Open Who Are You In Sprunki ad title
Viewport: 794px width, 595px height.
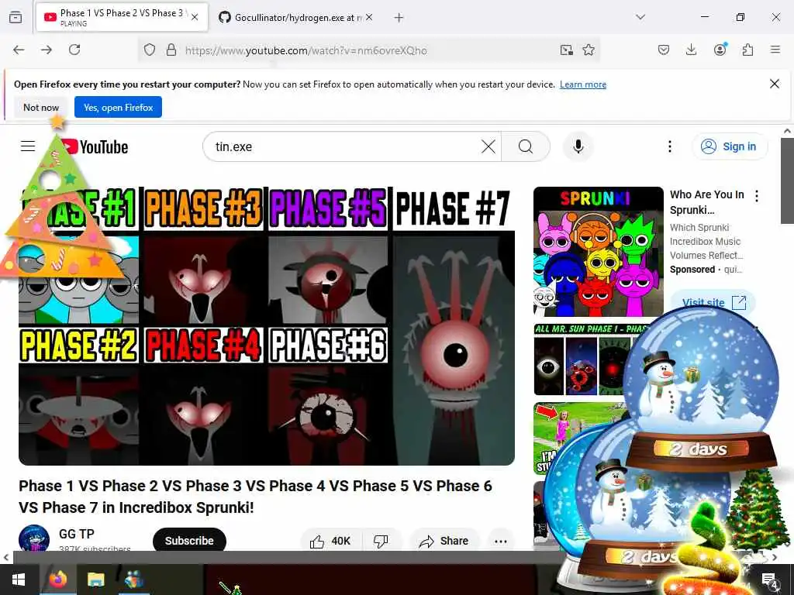(707, 202)
